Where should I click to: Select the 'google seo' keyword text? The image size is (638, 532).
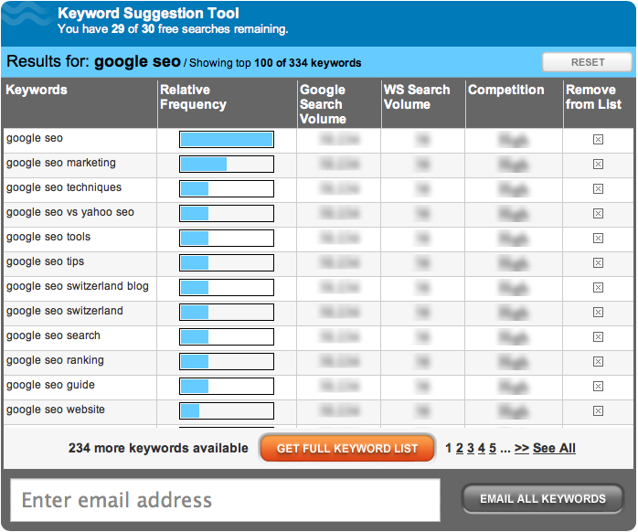pos(35,138)
